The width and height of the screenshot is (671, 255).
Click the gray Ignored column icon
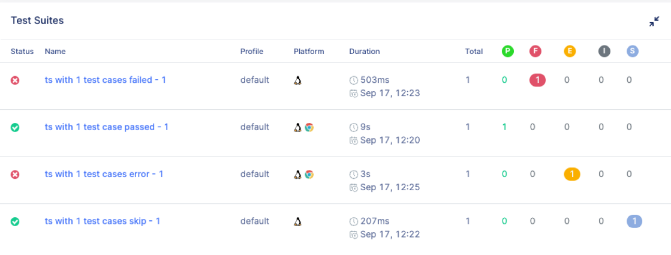click(604, 52)
